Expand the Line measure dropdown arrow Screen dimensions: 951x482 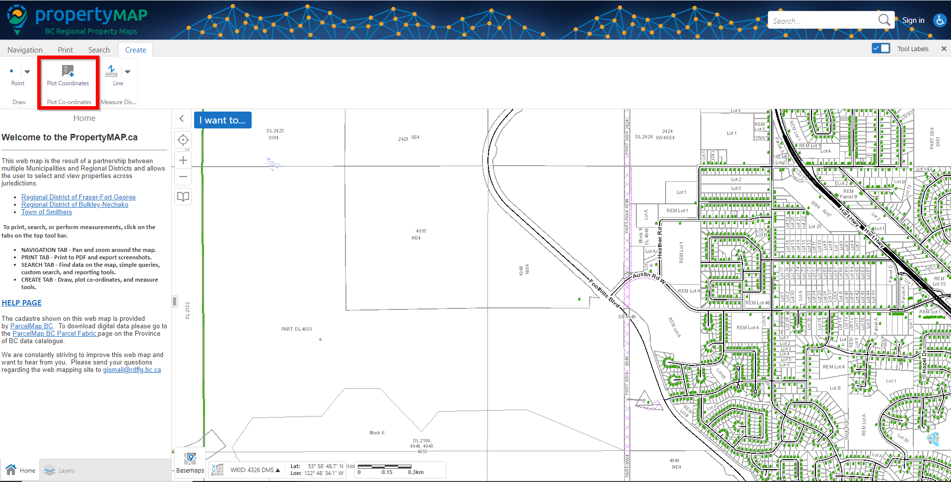point(128,72)
